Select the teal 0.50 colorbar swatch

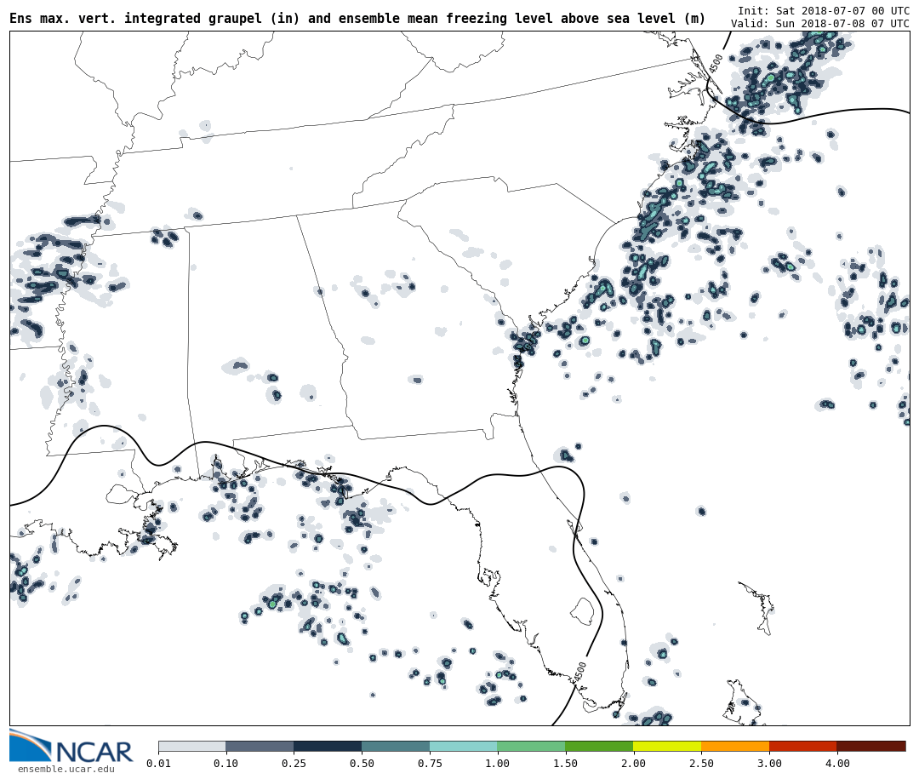(396, 746)
